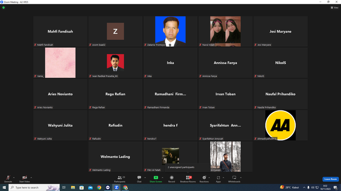
Task: Click the taskbar search box
Action: [x=34, y=187]
